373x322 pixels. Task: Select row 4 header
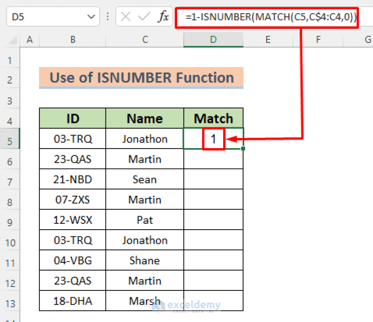pyautogui.click(x=10, y=119)
